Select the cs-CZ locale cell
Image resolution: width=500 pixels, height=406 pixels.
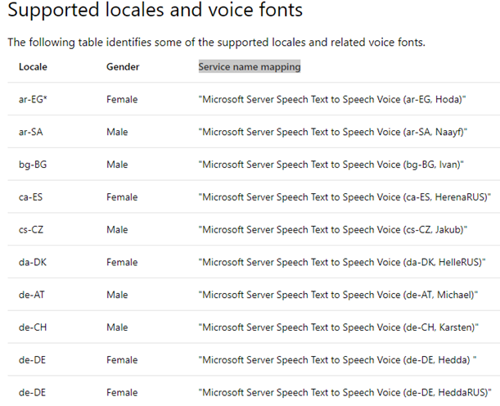(31, 229)
